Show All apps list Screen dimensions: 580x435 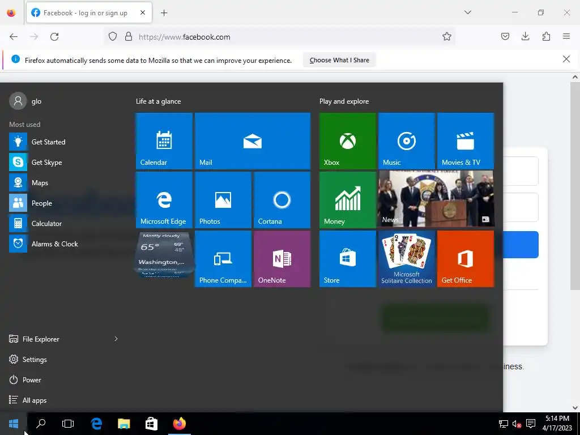coord(28,400)
